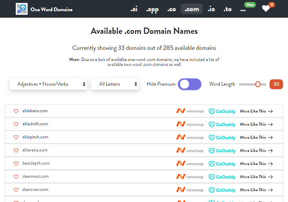Image resolution: width=288 pixels, height=202 pixels.
Task: Switch to the .app domains tab
Action: tap(152, 9)
